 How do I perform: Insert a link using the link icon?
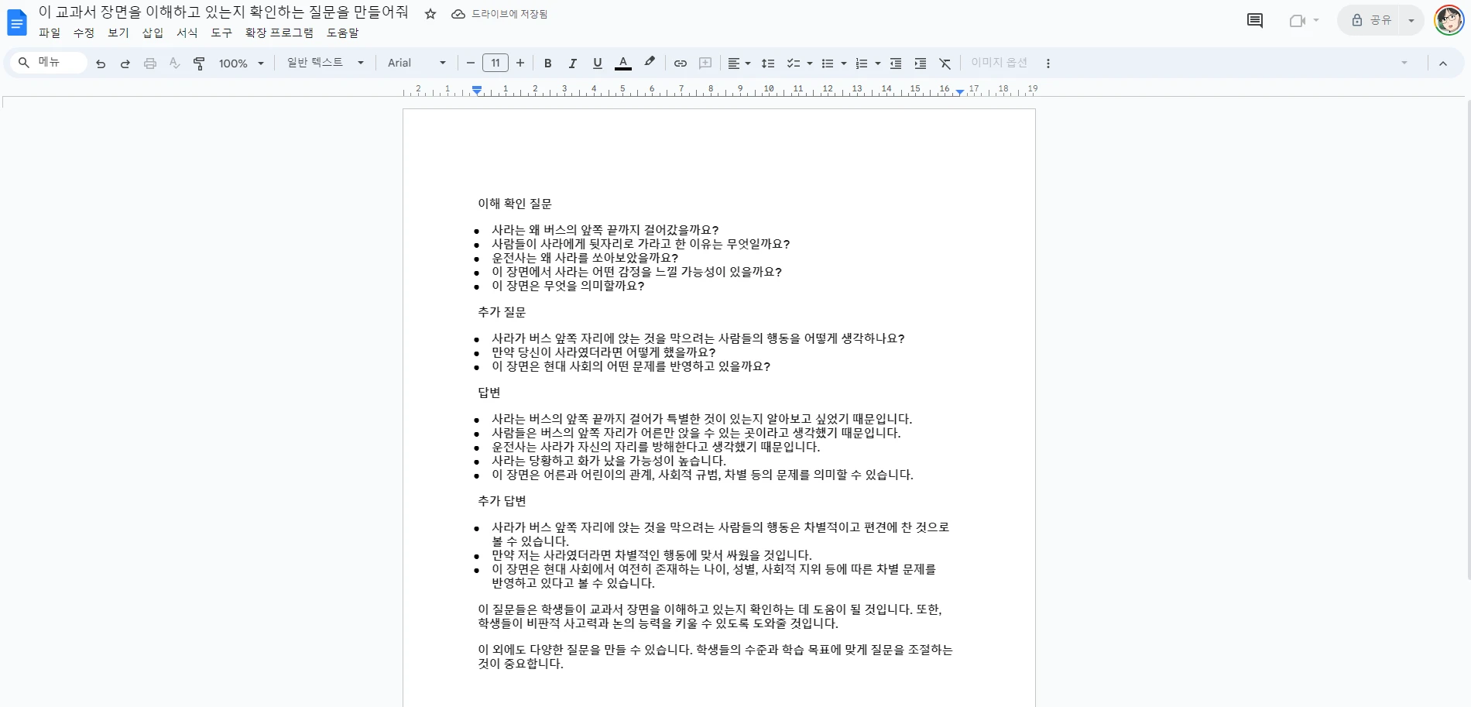pyautogui.click(x=680, y=63)
